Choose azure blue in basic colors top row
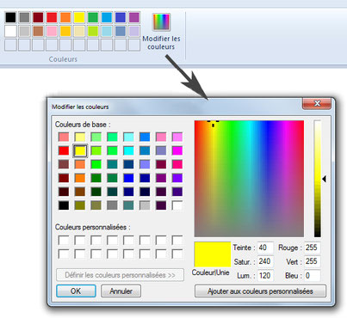This screenshot has width=347, height=318. (145, 137)
